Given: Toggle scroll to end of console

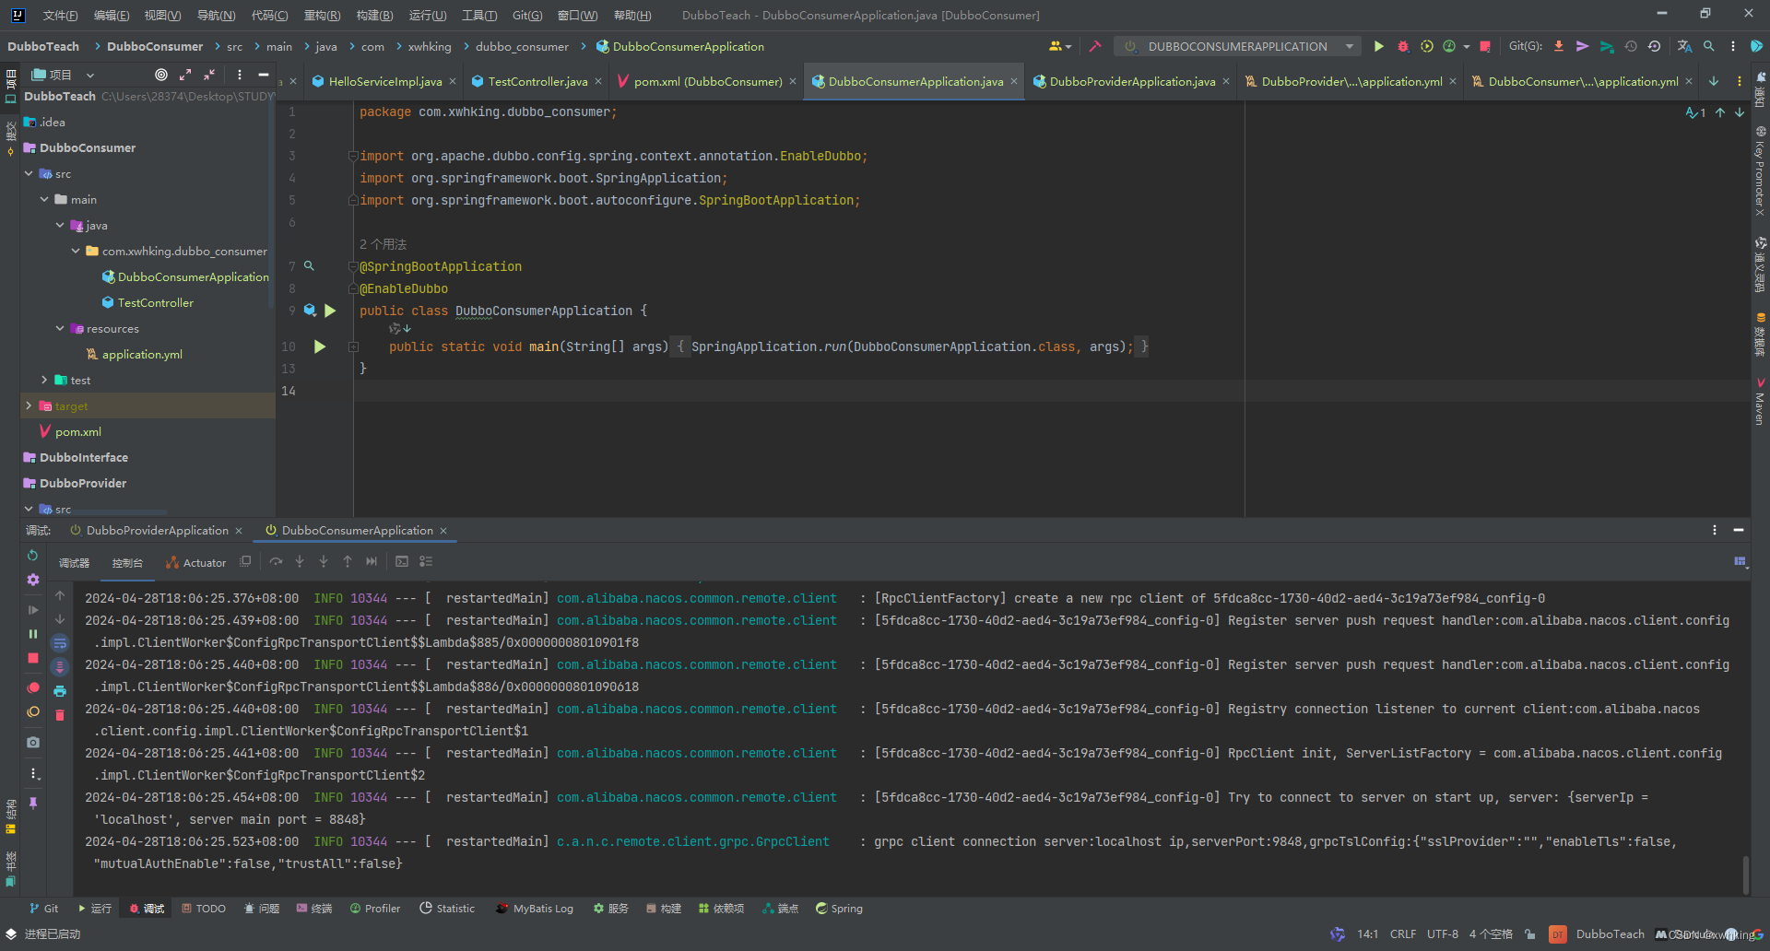Looking at the screenshot, I should pos(60,667).
